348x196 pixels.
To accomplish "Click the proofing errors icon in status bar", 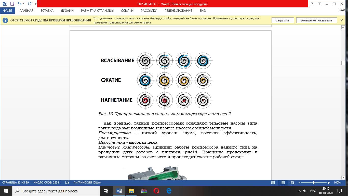I will tap(67, 182).
